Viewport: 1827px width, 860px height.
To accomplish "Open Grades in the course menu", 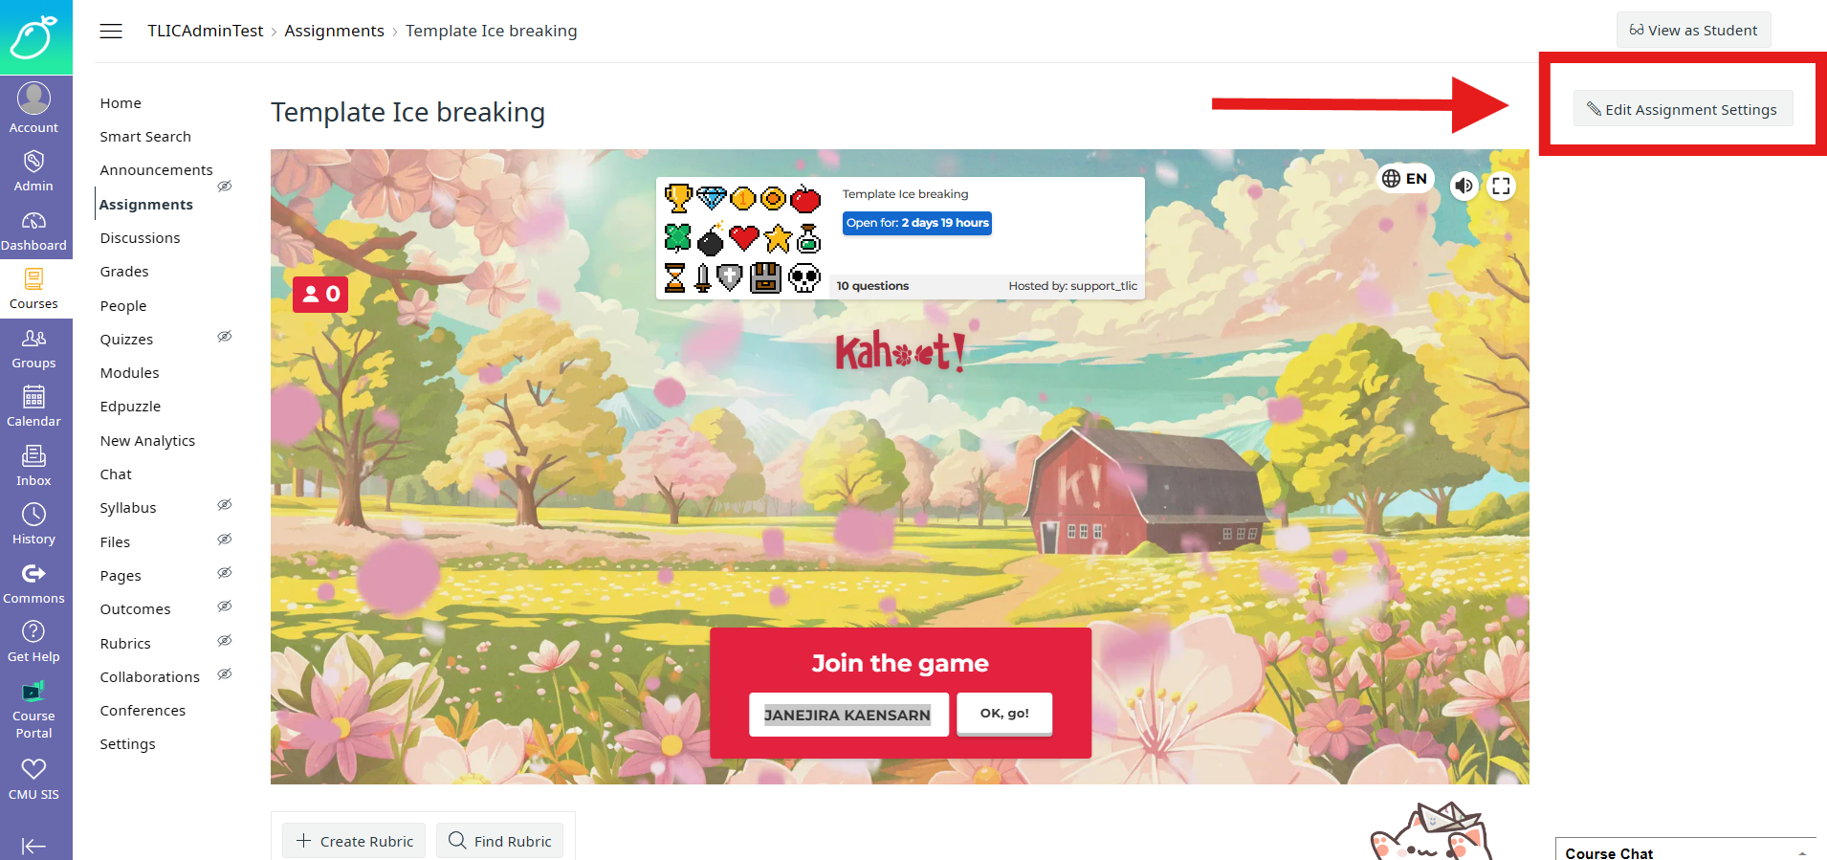I will click(x=124, y=272).
